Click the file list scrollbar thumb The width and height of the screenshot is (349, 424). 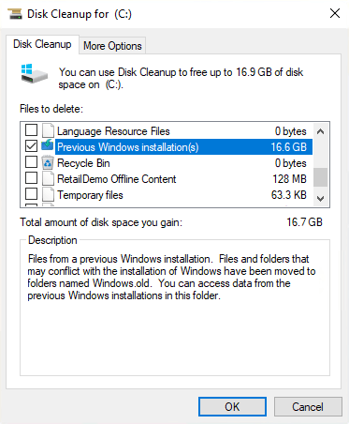[320, 177]
